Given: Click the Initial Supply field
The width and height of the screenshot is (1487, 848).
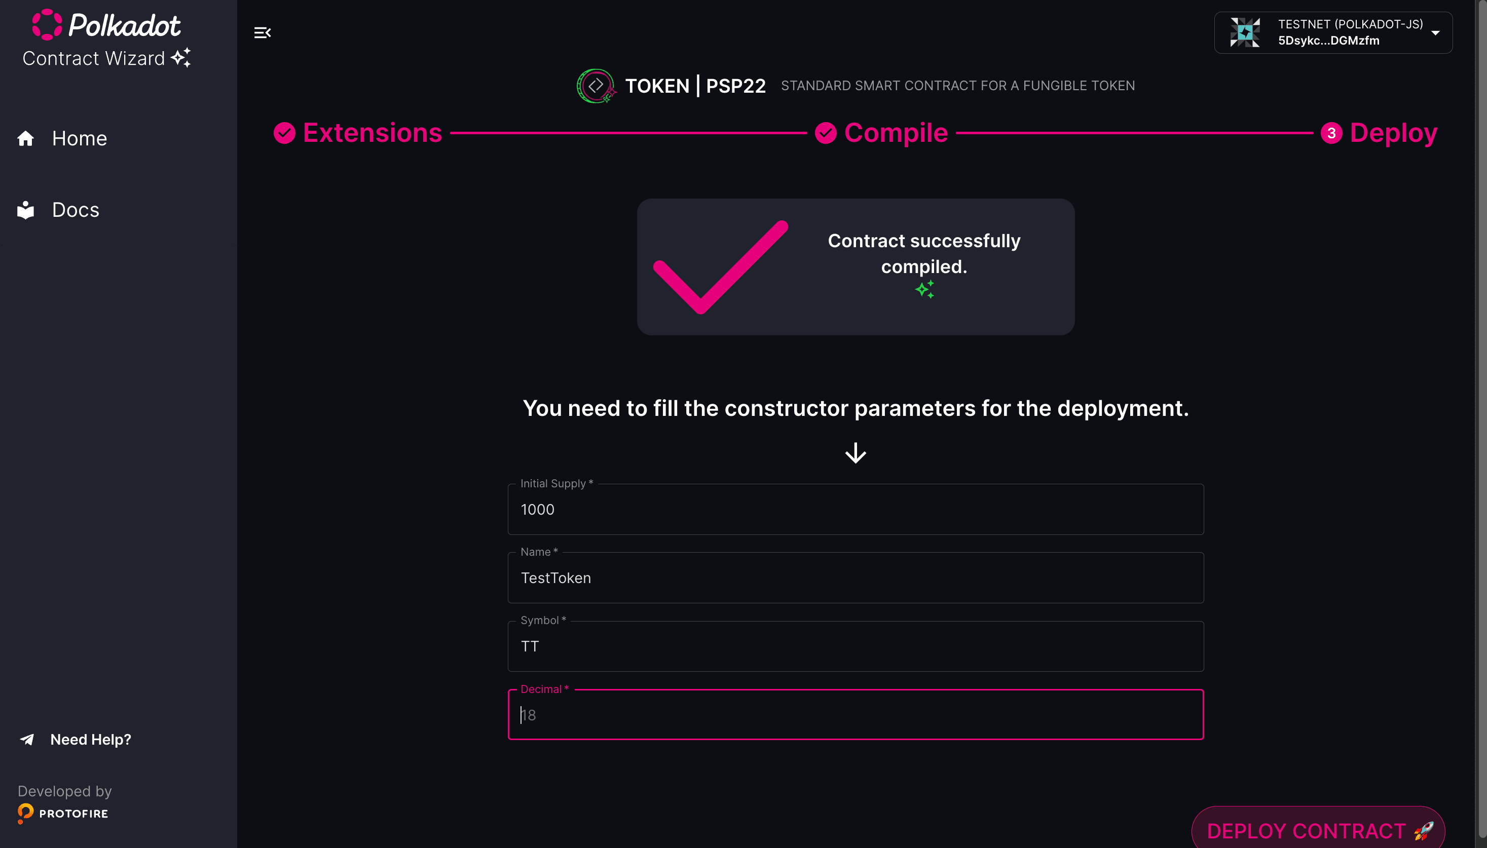Looking at the screenshot, I should (x=855, y=510).
